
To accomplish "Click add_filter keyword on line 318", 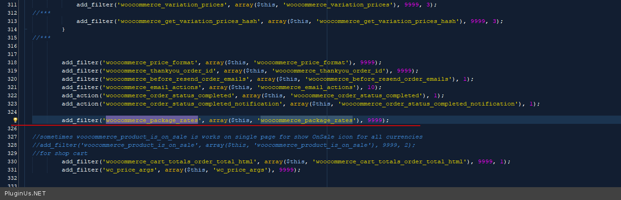I will (80, 62).
